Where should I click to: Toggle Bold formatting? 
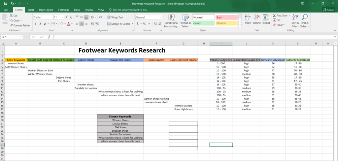(x=35, y=24)
